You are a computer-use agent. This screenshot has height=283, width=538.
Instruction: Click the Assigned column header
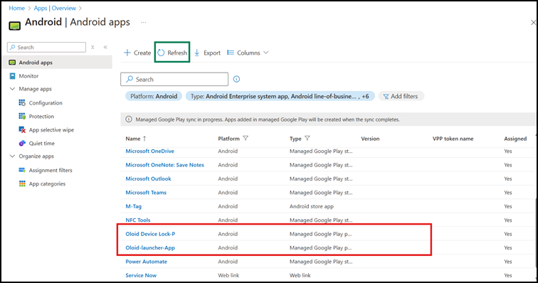click(515, 139)
